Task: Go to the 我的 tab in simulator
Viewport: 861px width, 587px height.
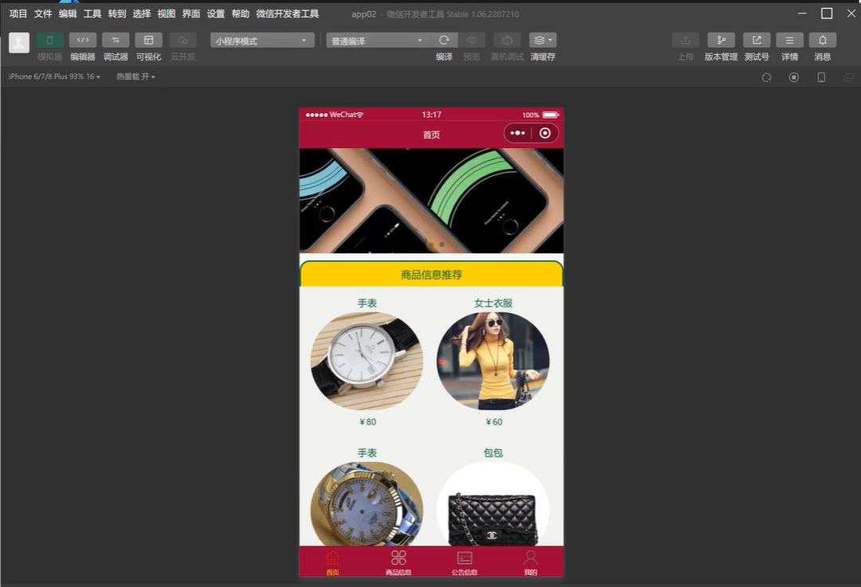Action: point(530,562)
